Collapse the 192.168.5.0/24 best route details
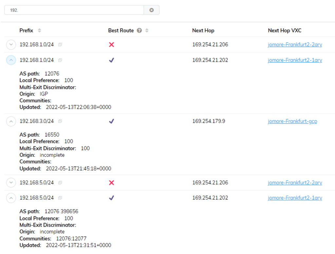The height and width of the screenshot is (254, 335). [11, 198]
